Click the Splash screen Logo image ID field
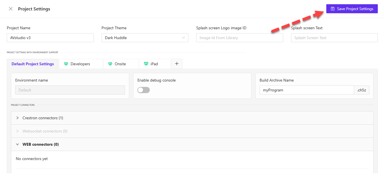384x180 pixels. tap(239, 37)
